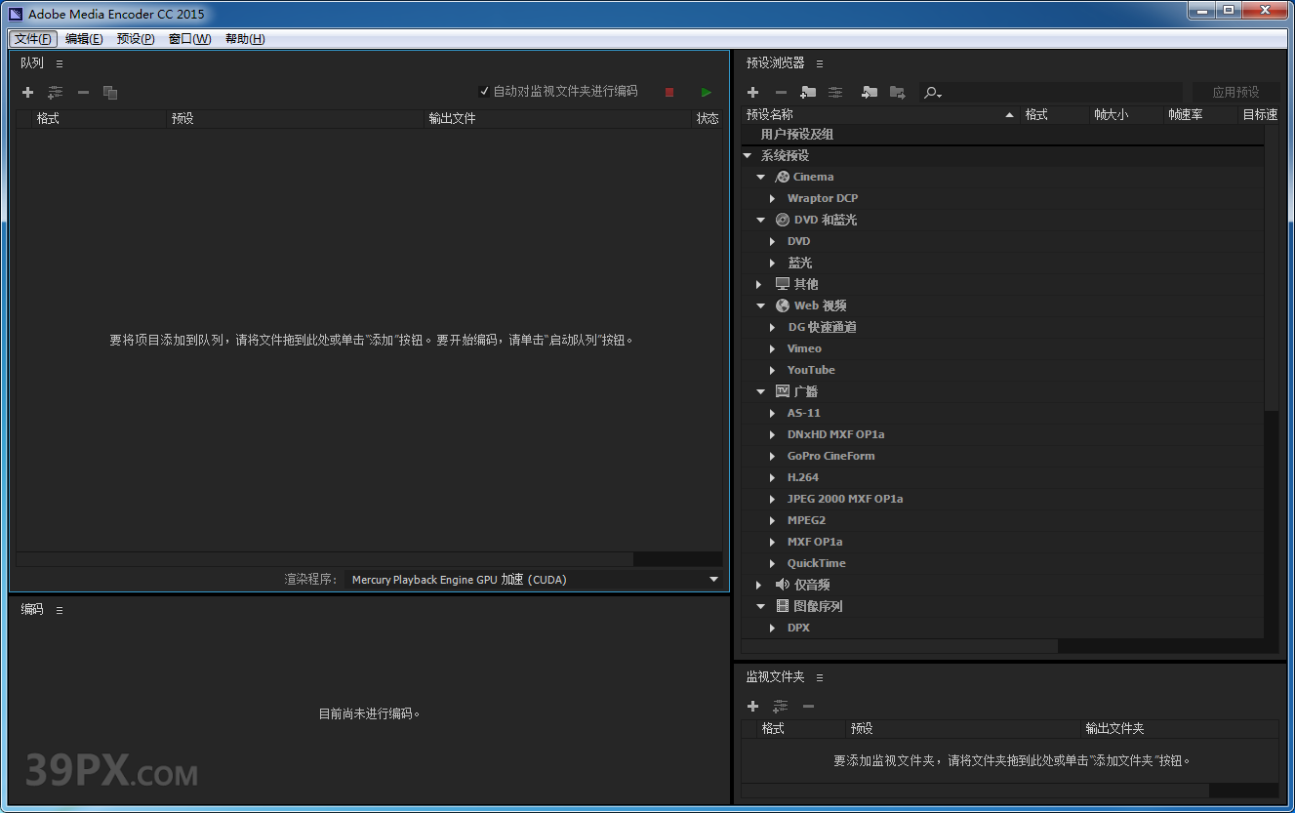Add a source to the queue
The height and width of the screenshot is (813, 1295).
[27, 93]
